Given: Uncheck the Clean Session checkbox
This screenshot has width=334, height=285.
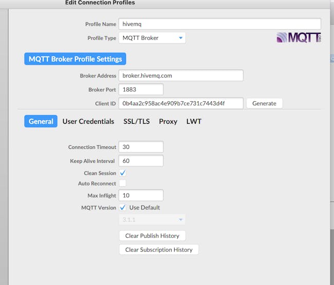Looking at the screenshot, I should [123, 173].
